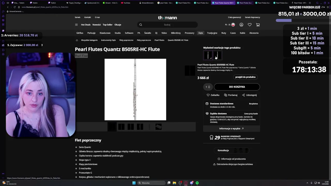Screen dimensions: 331x186
Task: Click the ranking ribbon badge icon
Action: 211,138
